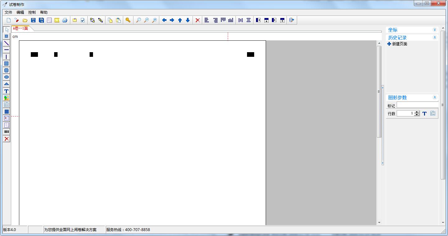Open file using the yellow folder icon
This screenshot has height=236, width=448.
point(25,20)
